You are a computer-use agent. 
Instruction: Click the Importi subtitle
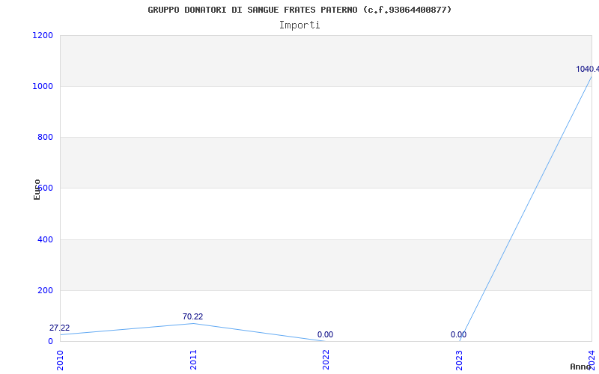point(299,25)
